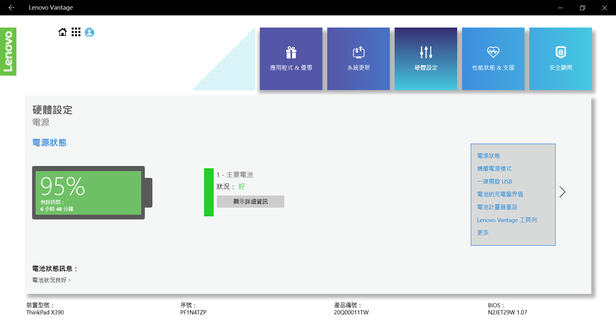Image resolution: width=616 pixels, height=324 pixels.
Task: Expand 更多 in section list
Action: click(x=483, y=233)
